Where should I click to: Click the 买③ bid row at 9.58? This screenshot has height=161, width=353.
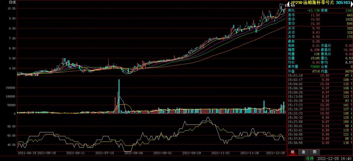point(320,37)
